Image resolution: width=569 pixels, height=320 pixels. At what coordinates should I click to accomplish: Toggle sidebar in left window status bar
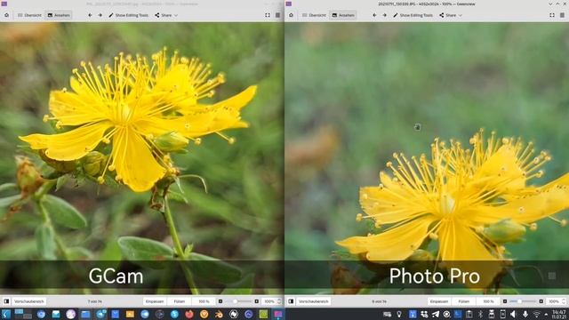pos(6,301)
